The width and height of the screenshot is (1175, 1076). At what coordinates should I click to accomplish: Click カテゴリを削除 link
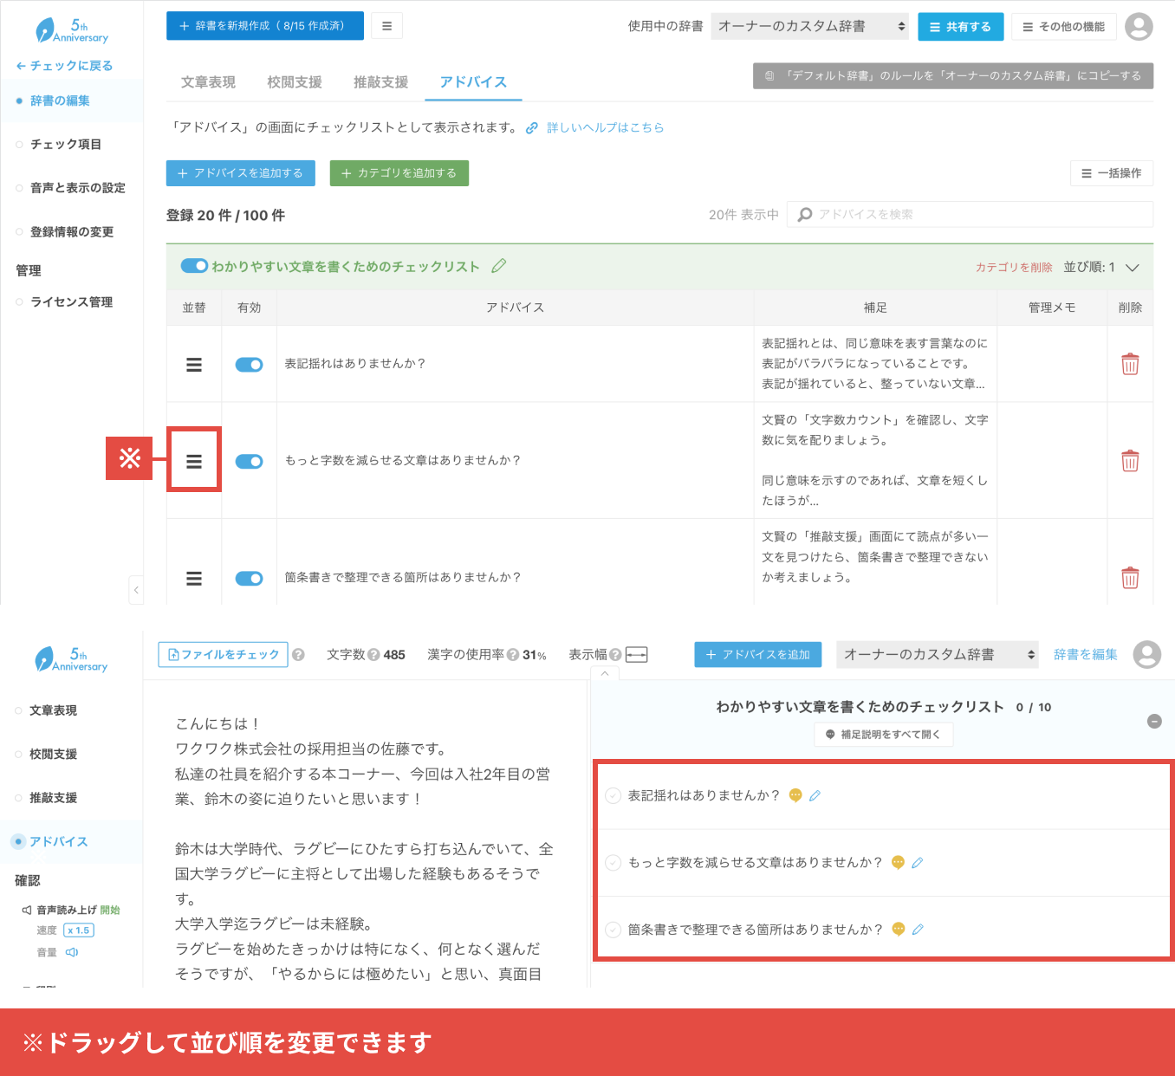point(1014,267)
